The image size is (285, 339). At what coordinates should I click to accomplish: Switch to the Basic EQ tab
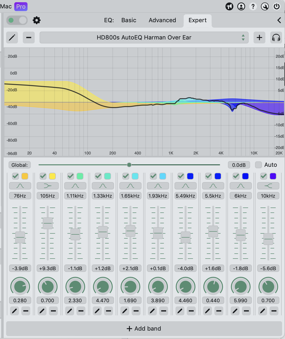click(129, 20)
